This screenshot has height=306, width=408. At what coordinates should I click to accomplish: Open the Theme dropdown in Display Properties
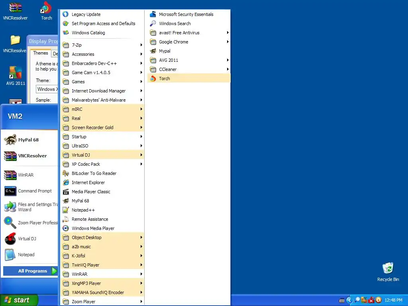[x=47, y=89]
